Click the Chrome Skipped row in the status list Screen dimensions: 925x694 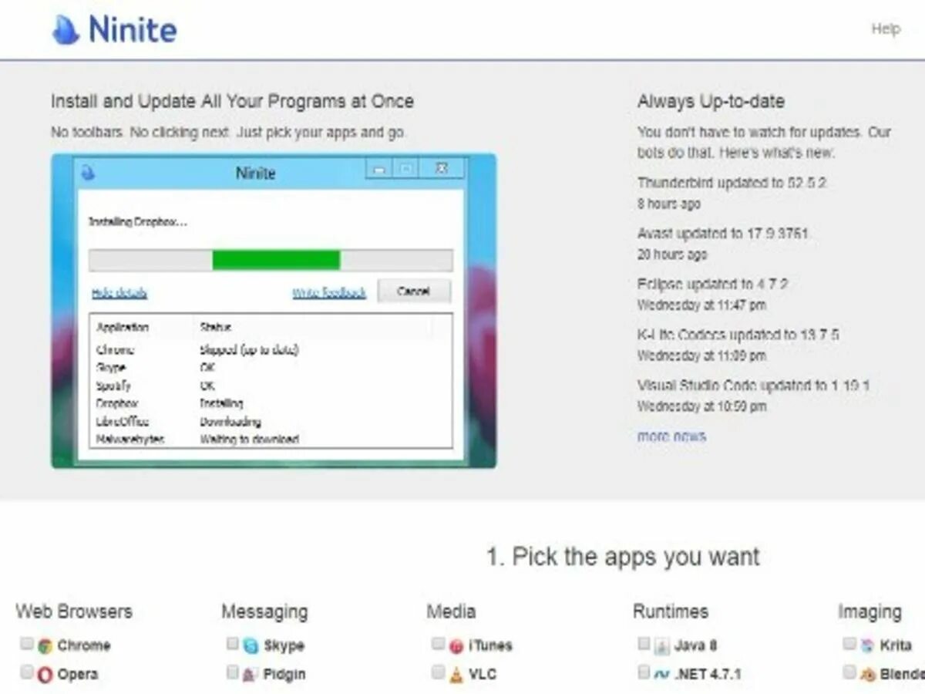click(270, 350)
